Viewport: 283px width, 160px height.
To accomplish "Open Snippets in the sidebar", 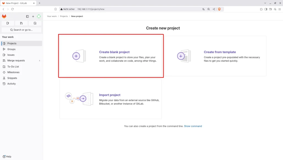I will pyautogui.click(x=12, y=78).
